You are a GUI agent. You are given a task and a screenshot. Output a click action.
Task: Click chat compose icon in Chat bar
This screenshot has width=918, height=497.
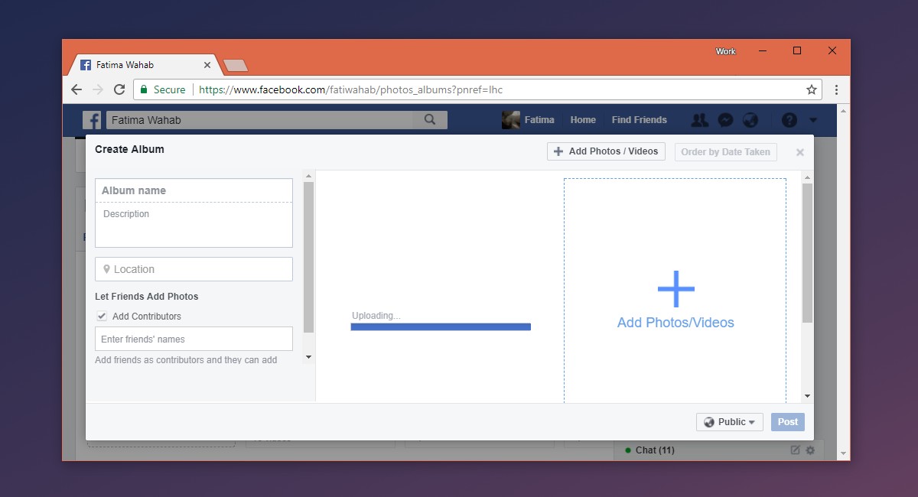pyautogui.click(x=796, y=450)
